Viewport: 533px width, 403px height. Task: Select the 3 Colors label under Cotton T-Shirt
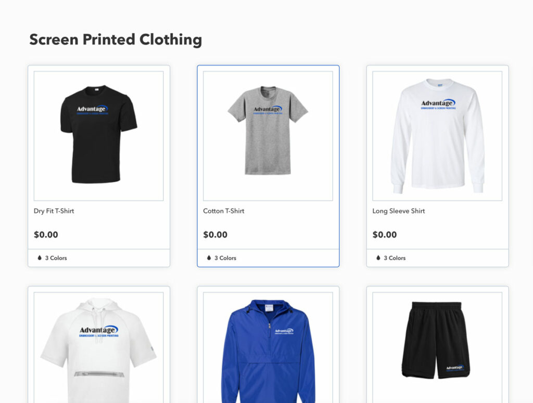tap(225, 258)
